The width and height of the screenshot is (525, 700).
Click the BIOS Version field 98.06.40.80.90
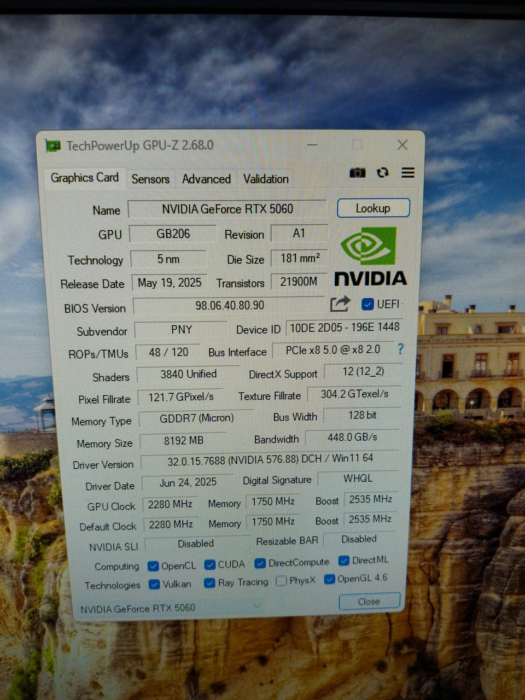pos(230,306)
